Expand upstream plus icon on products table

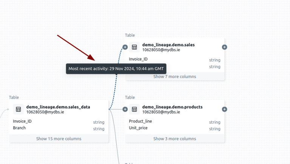(125, 109)
